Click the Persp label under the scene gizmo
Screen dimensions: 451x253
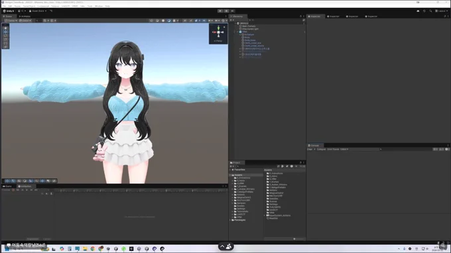tap(218, 41)
